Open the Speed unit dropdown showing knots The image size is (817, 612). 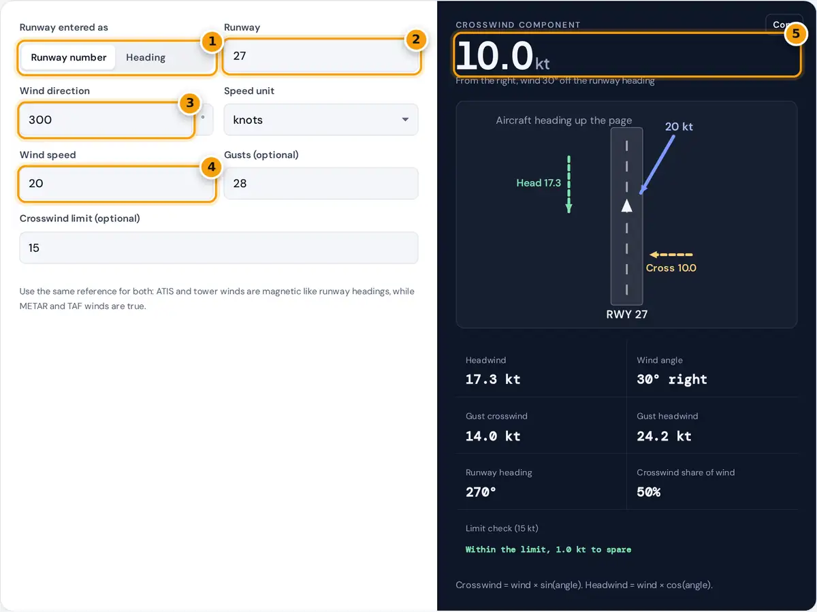coord(321,120)
